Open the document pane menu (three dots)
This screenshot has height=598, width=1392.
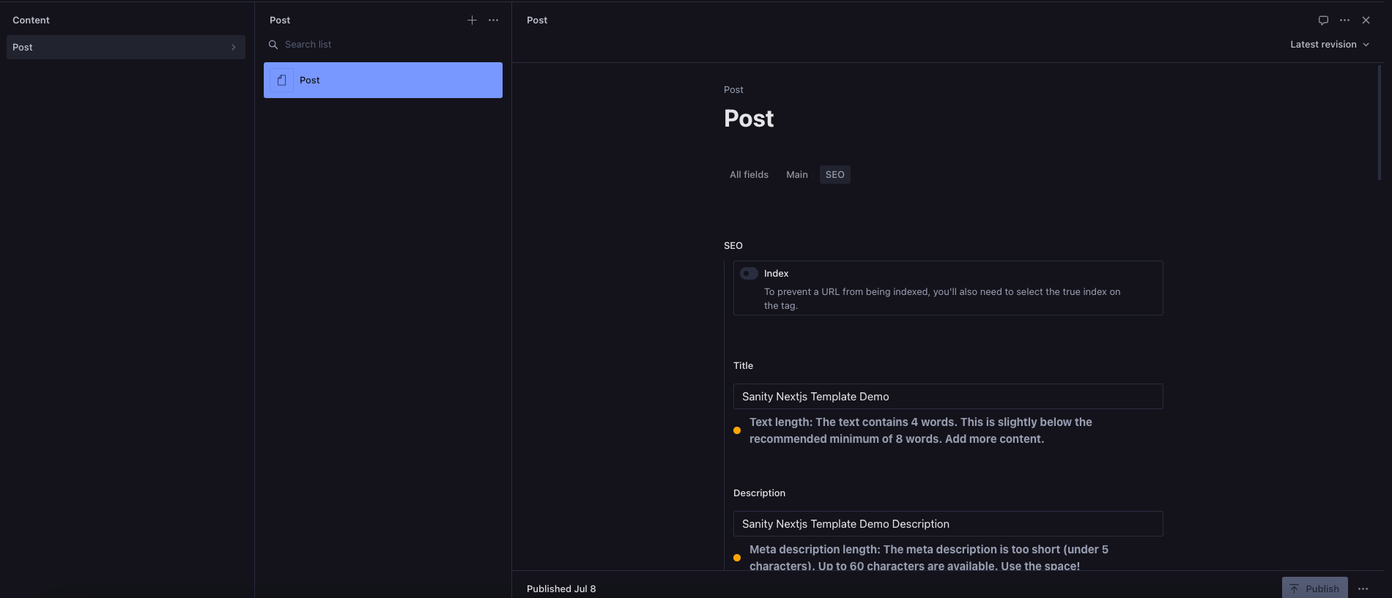(1344, 20)
